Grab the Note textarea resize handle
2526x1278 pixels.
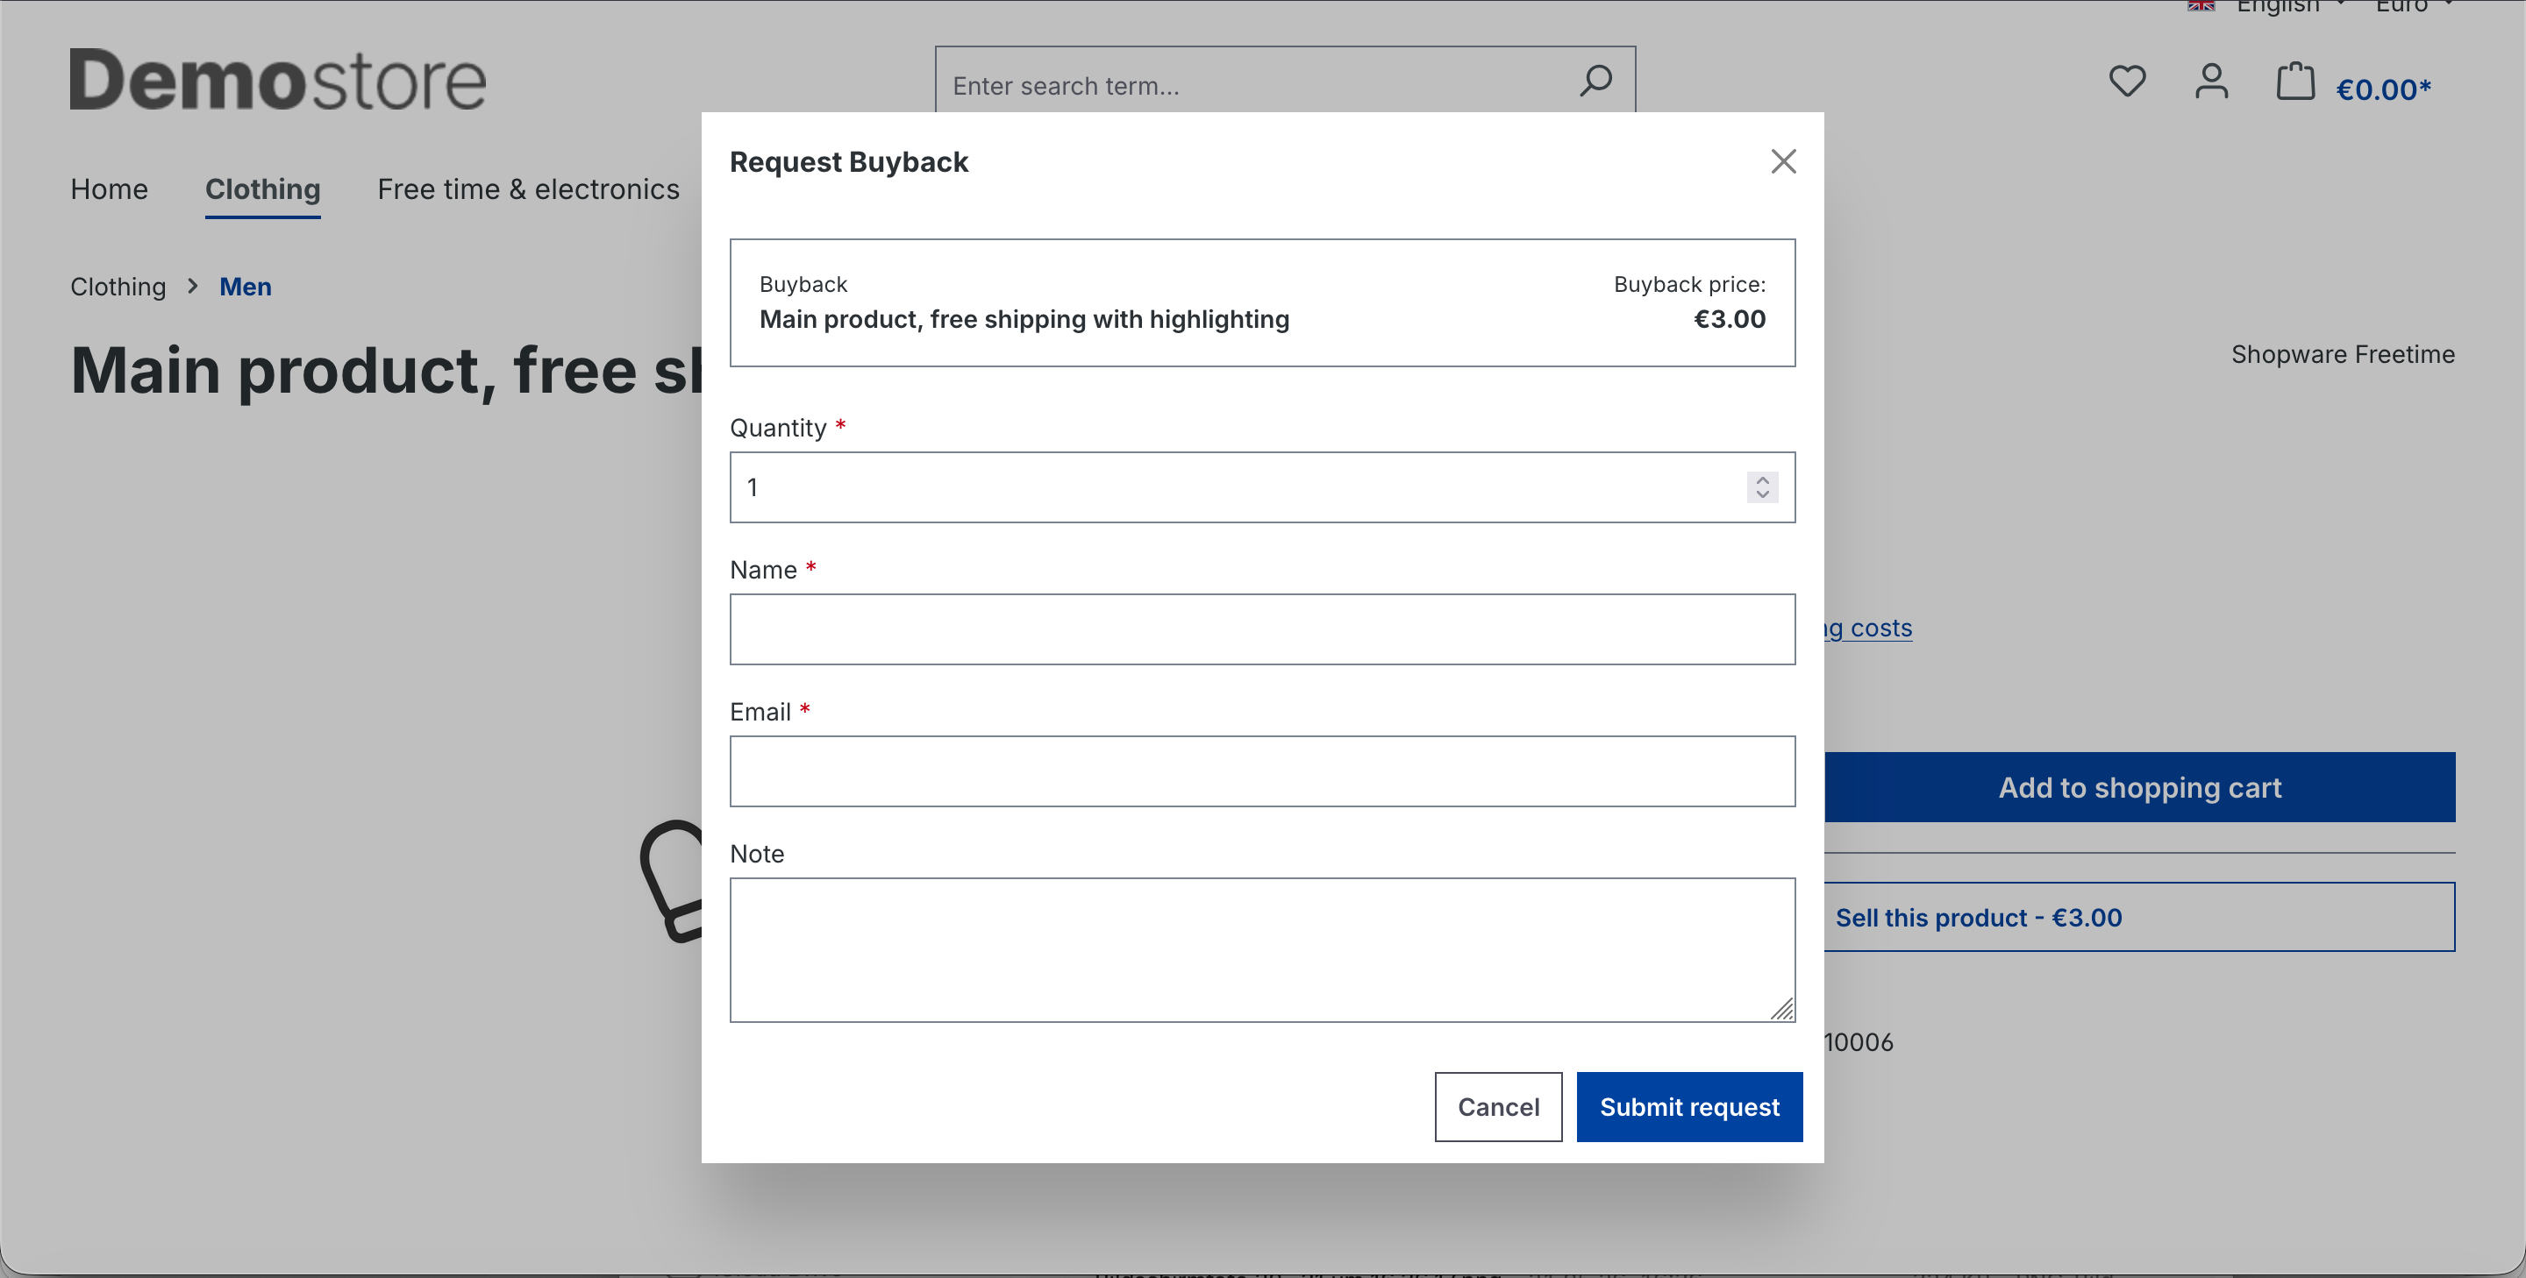coord(1783,1010)
